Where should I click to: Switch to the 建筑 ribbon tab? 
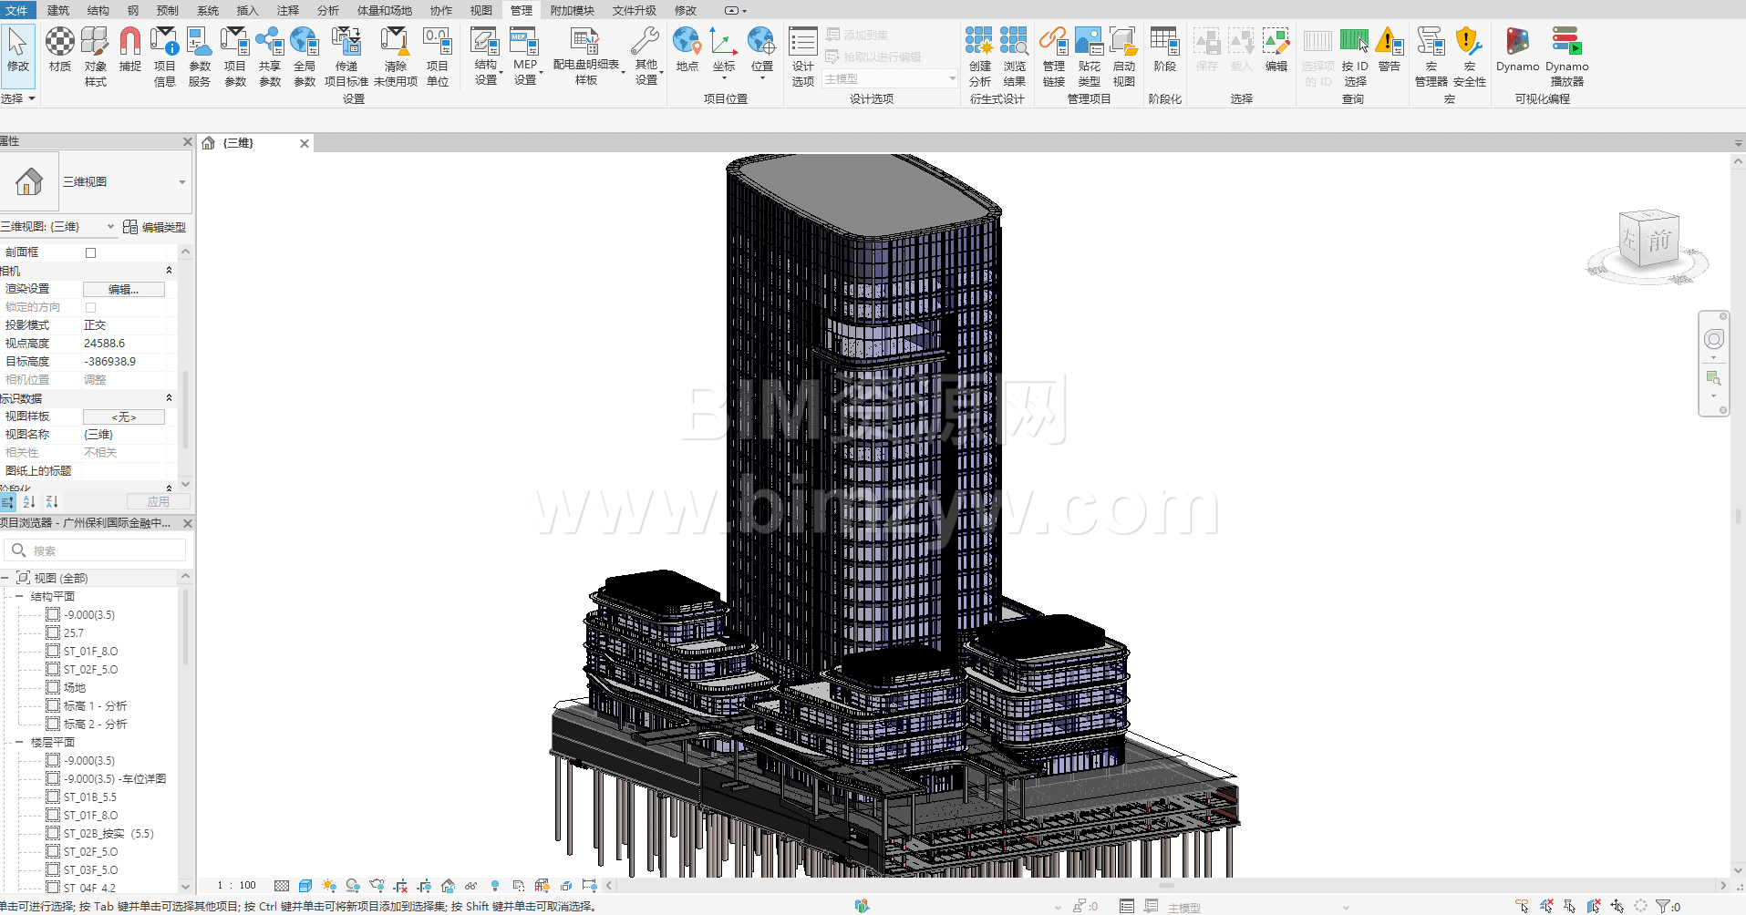[58, 10]
